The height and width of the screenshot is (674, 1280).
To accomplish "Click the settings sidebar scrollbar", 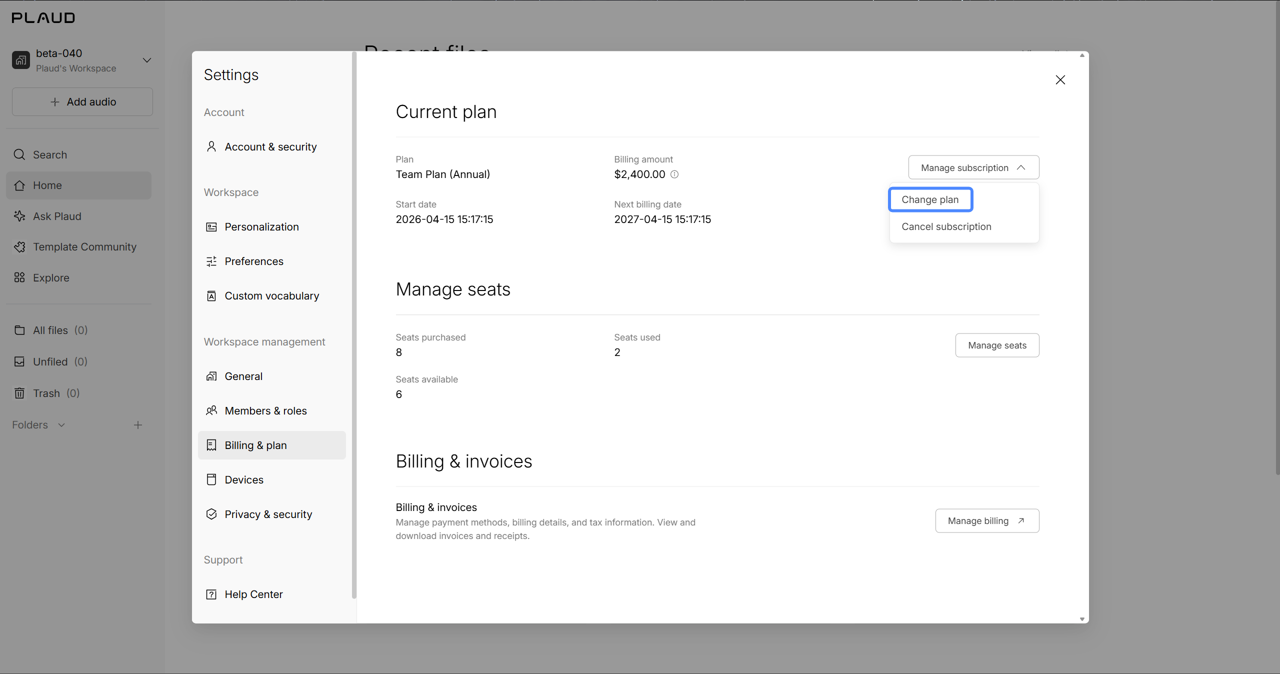I will tap(354, 325).
